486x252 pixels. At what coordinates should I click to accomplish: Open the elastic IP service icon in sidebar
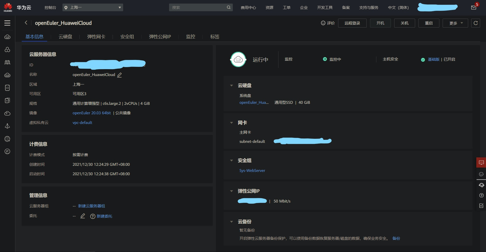point(7,152)
